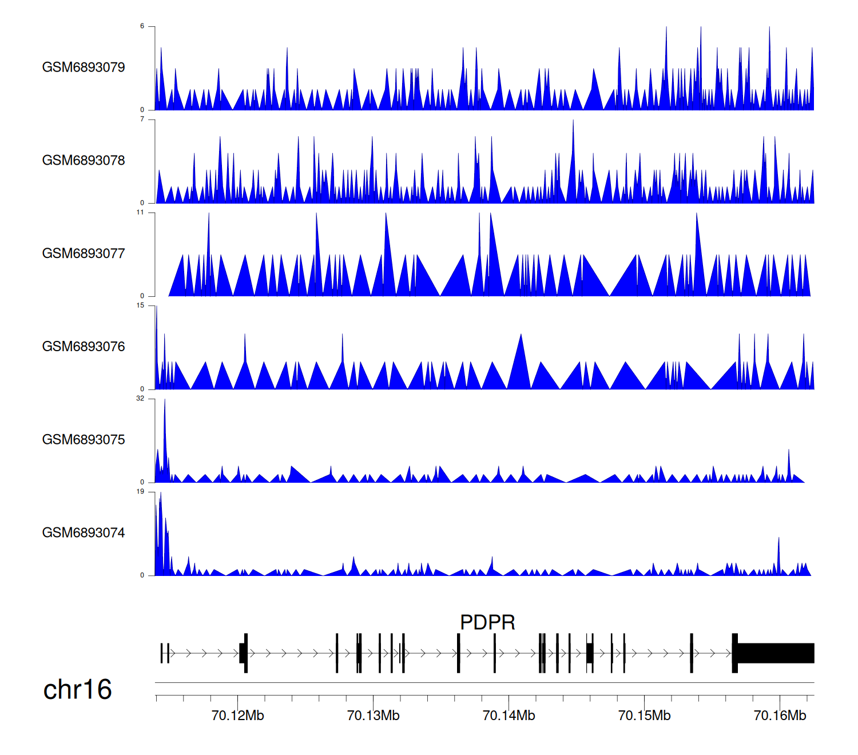Viewport: 858px width, 755px height.
Task: Click the y-axis maximum value 11
Action: coord(140,212)
